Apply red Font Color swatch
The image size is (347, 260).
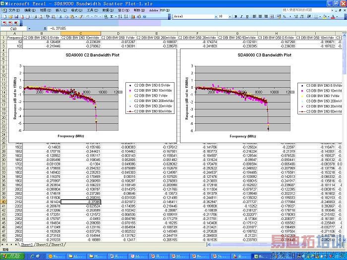333,16
